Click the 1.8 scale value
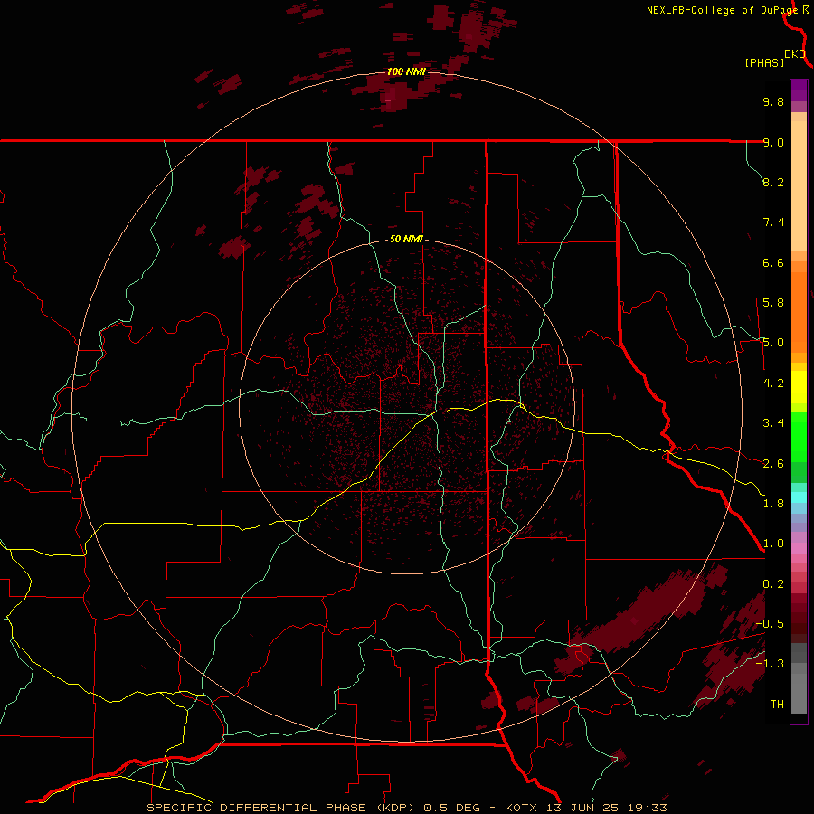The image size is (814, 814). coord(773,504)
